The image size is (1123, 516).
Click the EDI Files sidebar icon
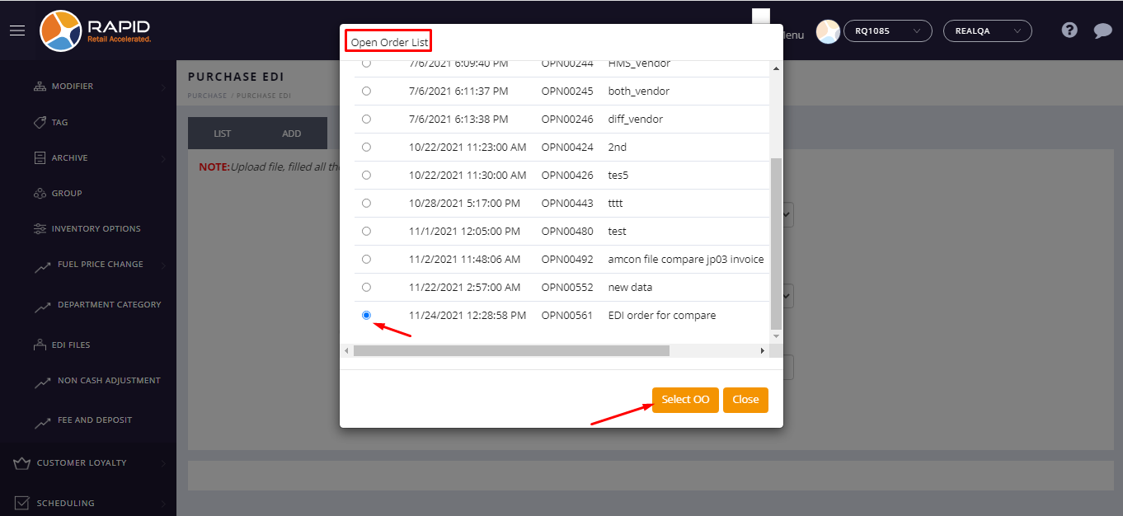click(40, 345)
